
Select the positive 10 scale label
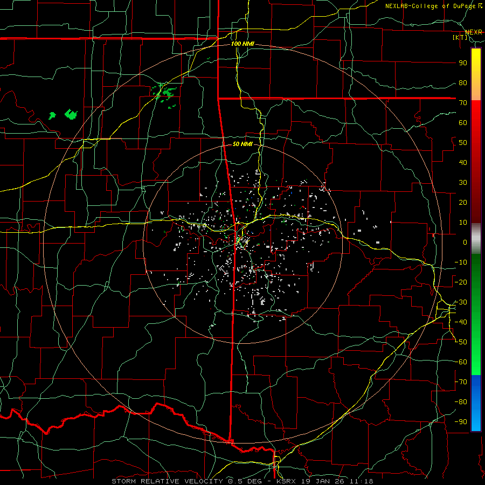point(463,223)
